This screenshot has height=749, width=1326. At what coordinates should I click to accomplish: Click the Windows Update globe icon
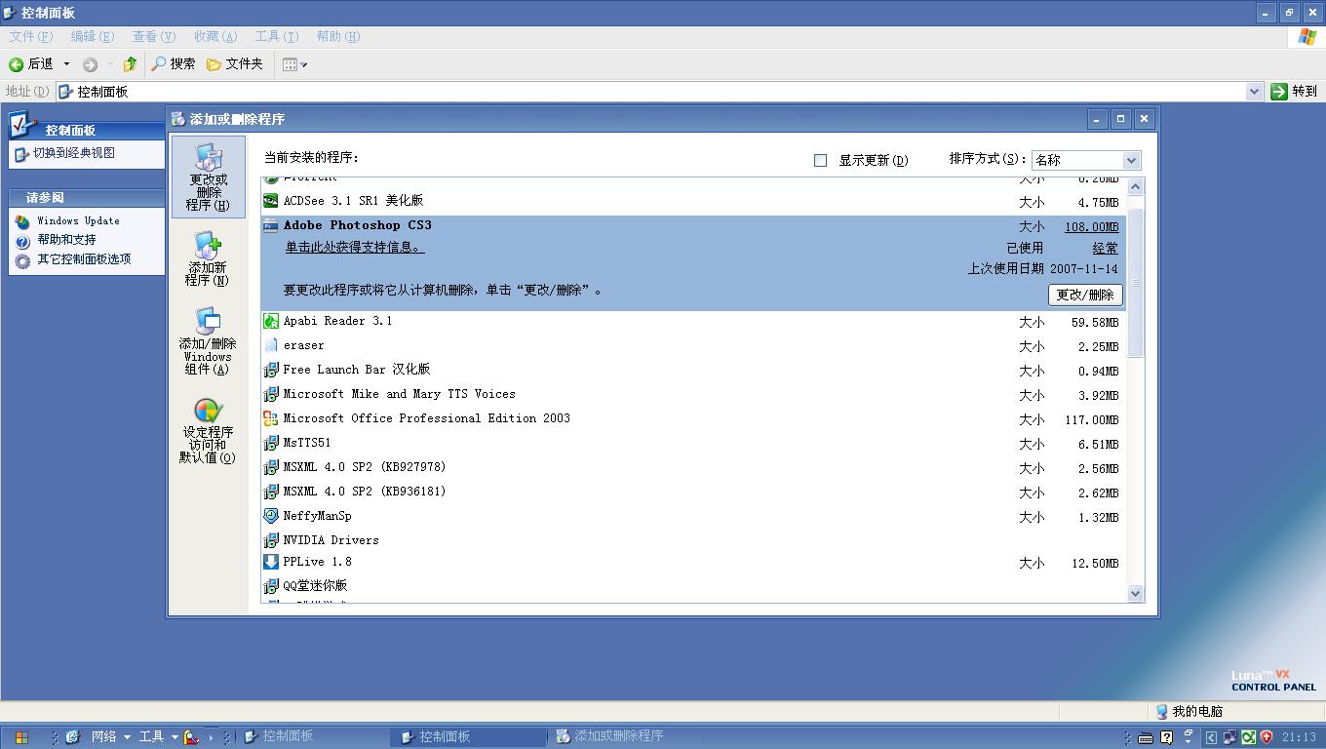point(22,221)
